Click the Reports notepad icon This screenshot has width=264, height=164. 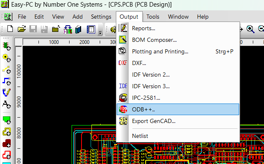point(123,28)
